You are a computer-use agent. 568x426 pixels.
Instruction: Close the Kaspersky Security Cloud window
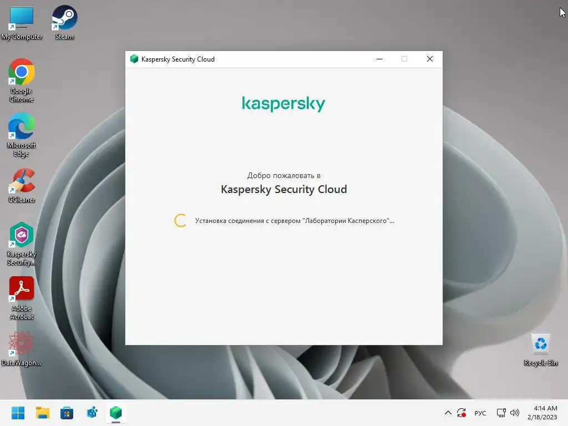point(430,59)
